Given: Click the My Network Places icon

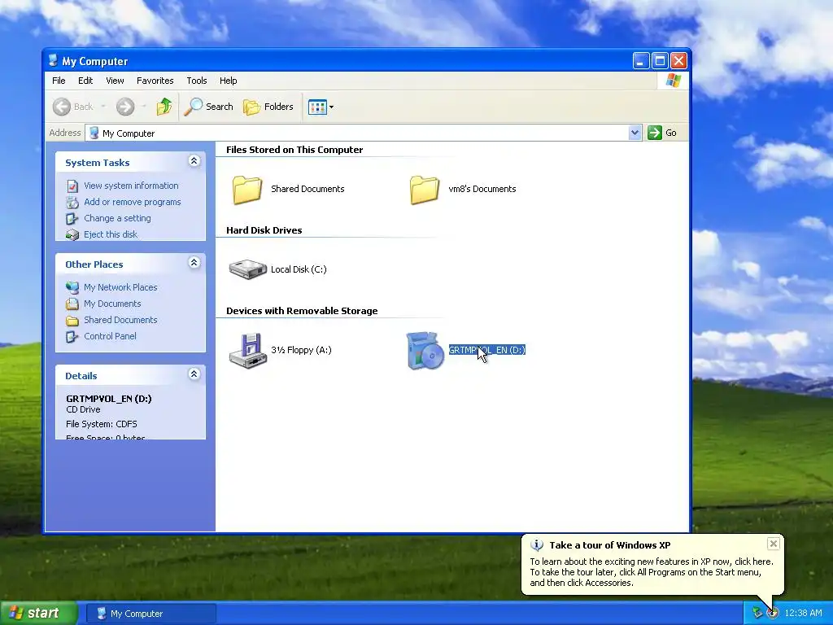Looking at the screenshot, I should coord(72,287).
